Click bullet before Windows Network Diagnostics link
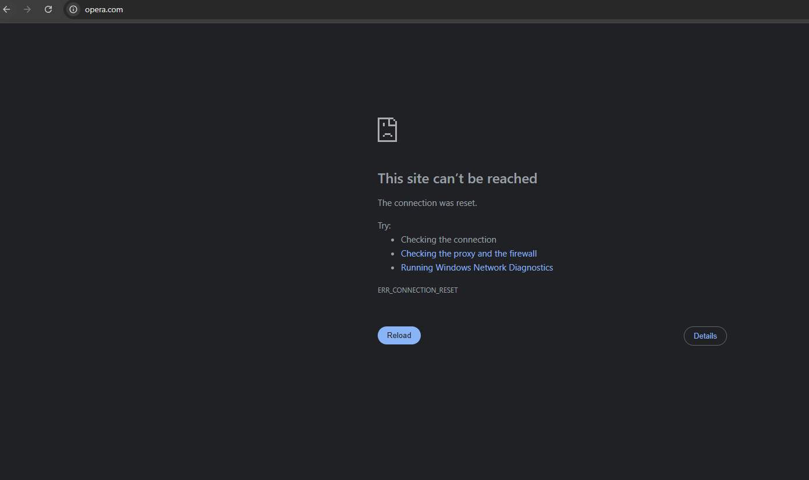This screenshot has width=809, height=480. click(x=393, y=268)
